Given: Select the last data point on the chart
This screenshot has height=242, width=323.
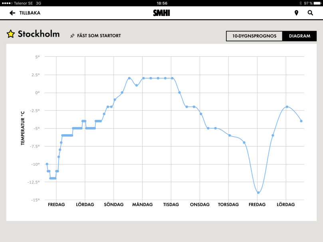Looking at the screenshot, I should click(301, 121).
